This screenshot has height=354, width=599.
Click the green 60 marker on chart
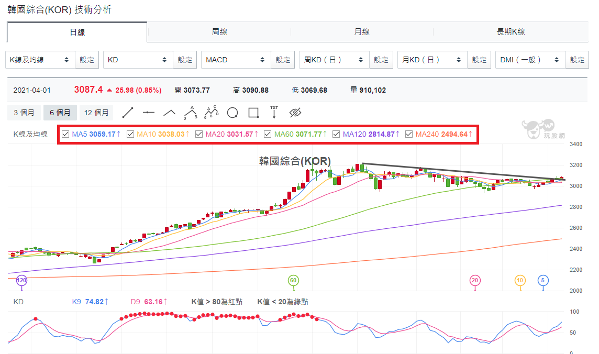point(293,280)
